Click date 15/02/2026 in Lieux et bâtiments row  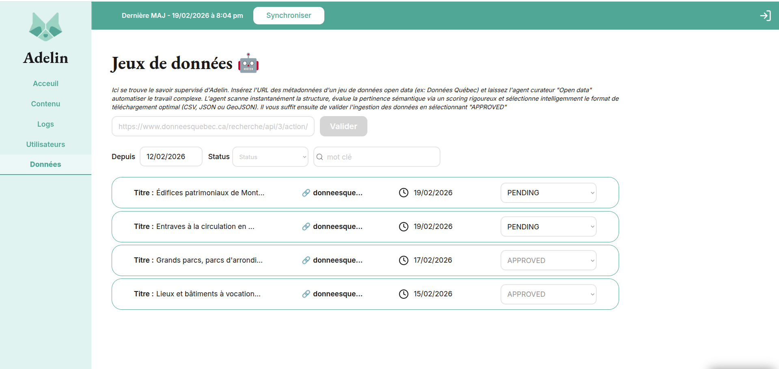pos(433,294)
